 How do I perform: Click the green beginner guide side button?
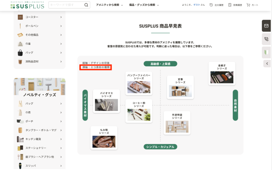[266, 52]
